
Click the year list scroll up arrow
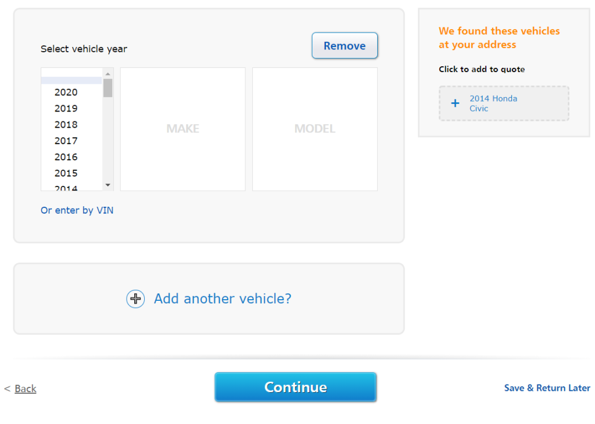click(x=107, y=74)
